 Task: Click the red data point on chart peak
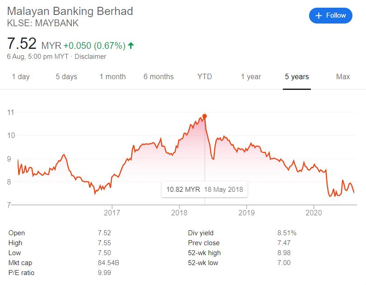click(205, 116)
